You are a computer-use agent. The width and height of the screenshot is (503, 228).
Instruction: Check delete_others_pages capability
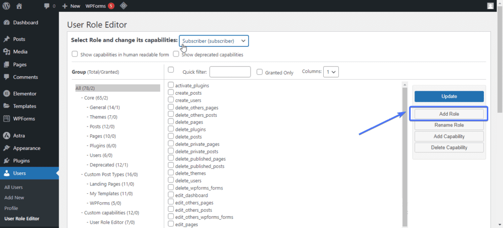(x=171, y=107)
